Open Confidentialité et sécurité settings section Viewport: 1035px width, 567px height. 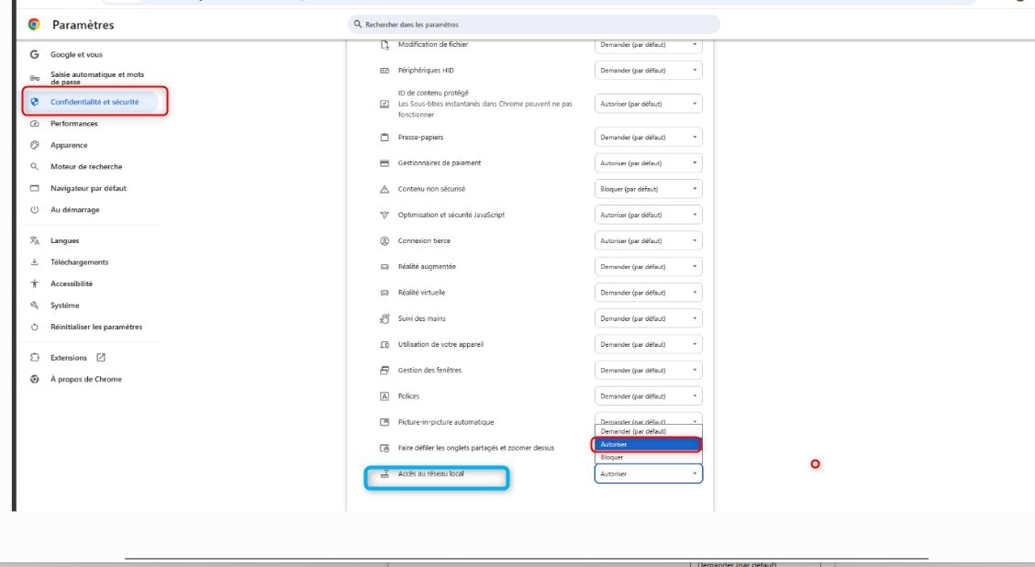[95, 102]
